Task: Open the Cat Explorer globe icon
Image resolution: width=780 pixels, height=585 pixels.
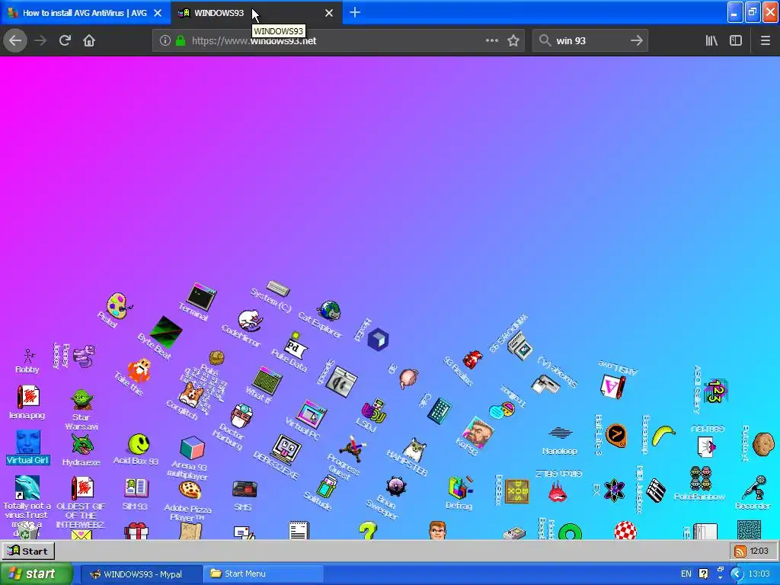Action: [329, 312]
